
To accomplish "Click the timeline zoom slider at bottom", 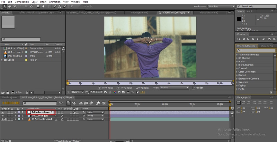I will 120,141.
